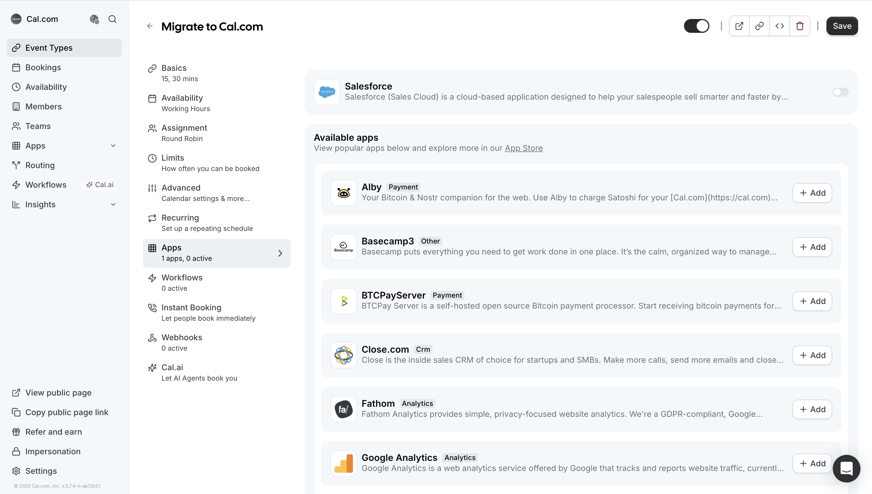Open the Recurring schedule tab
The height and width of the screenshot is (494, 872).
[x=217, y=223]
